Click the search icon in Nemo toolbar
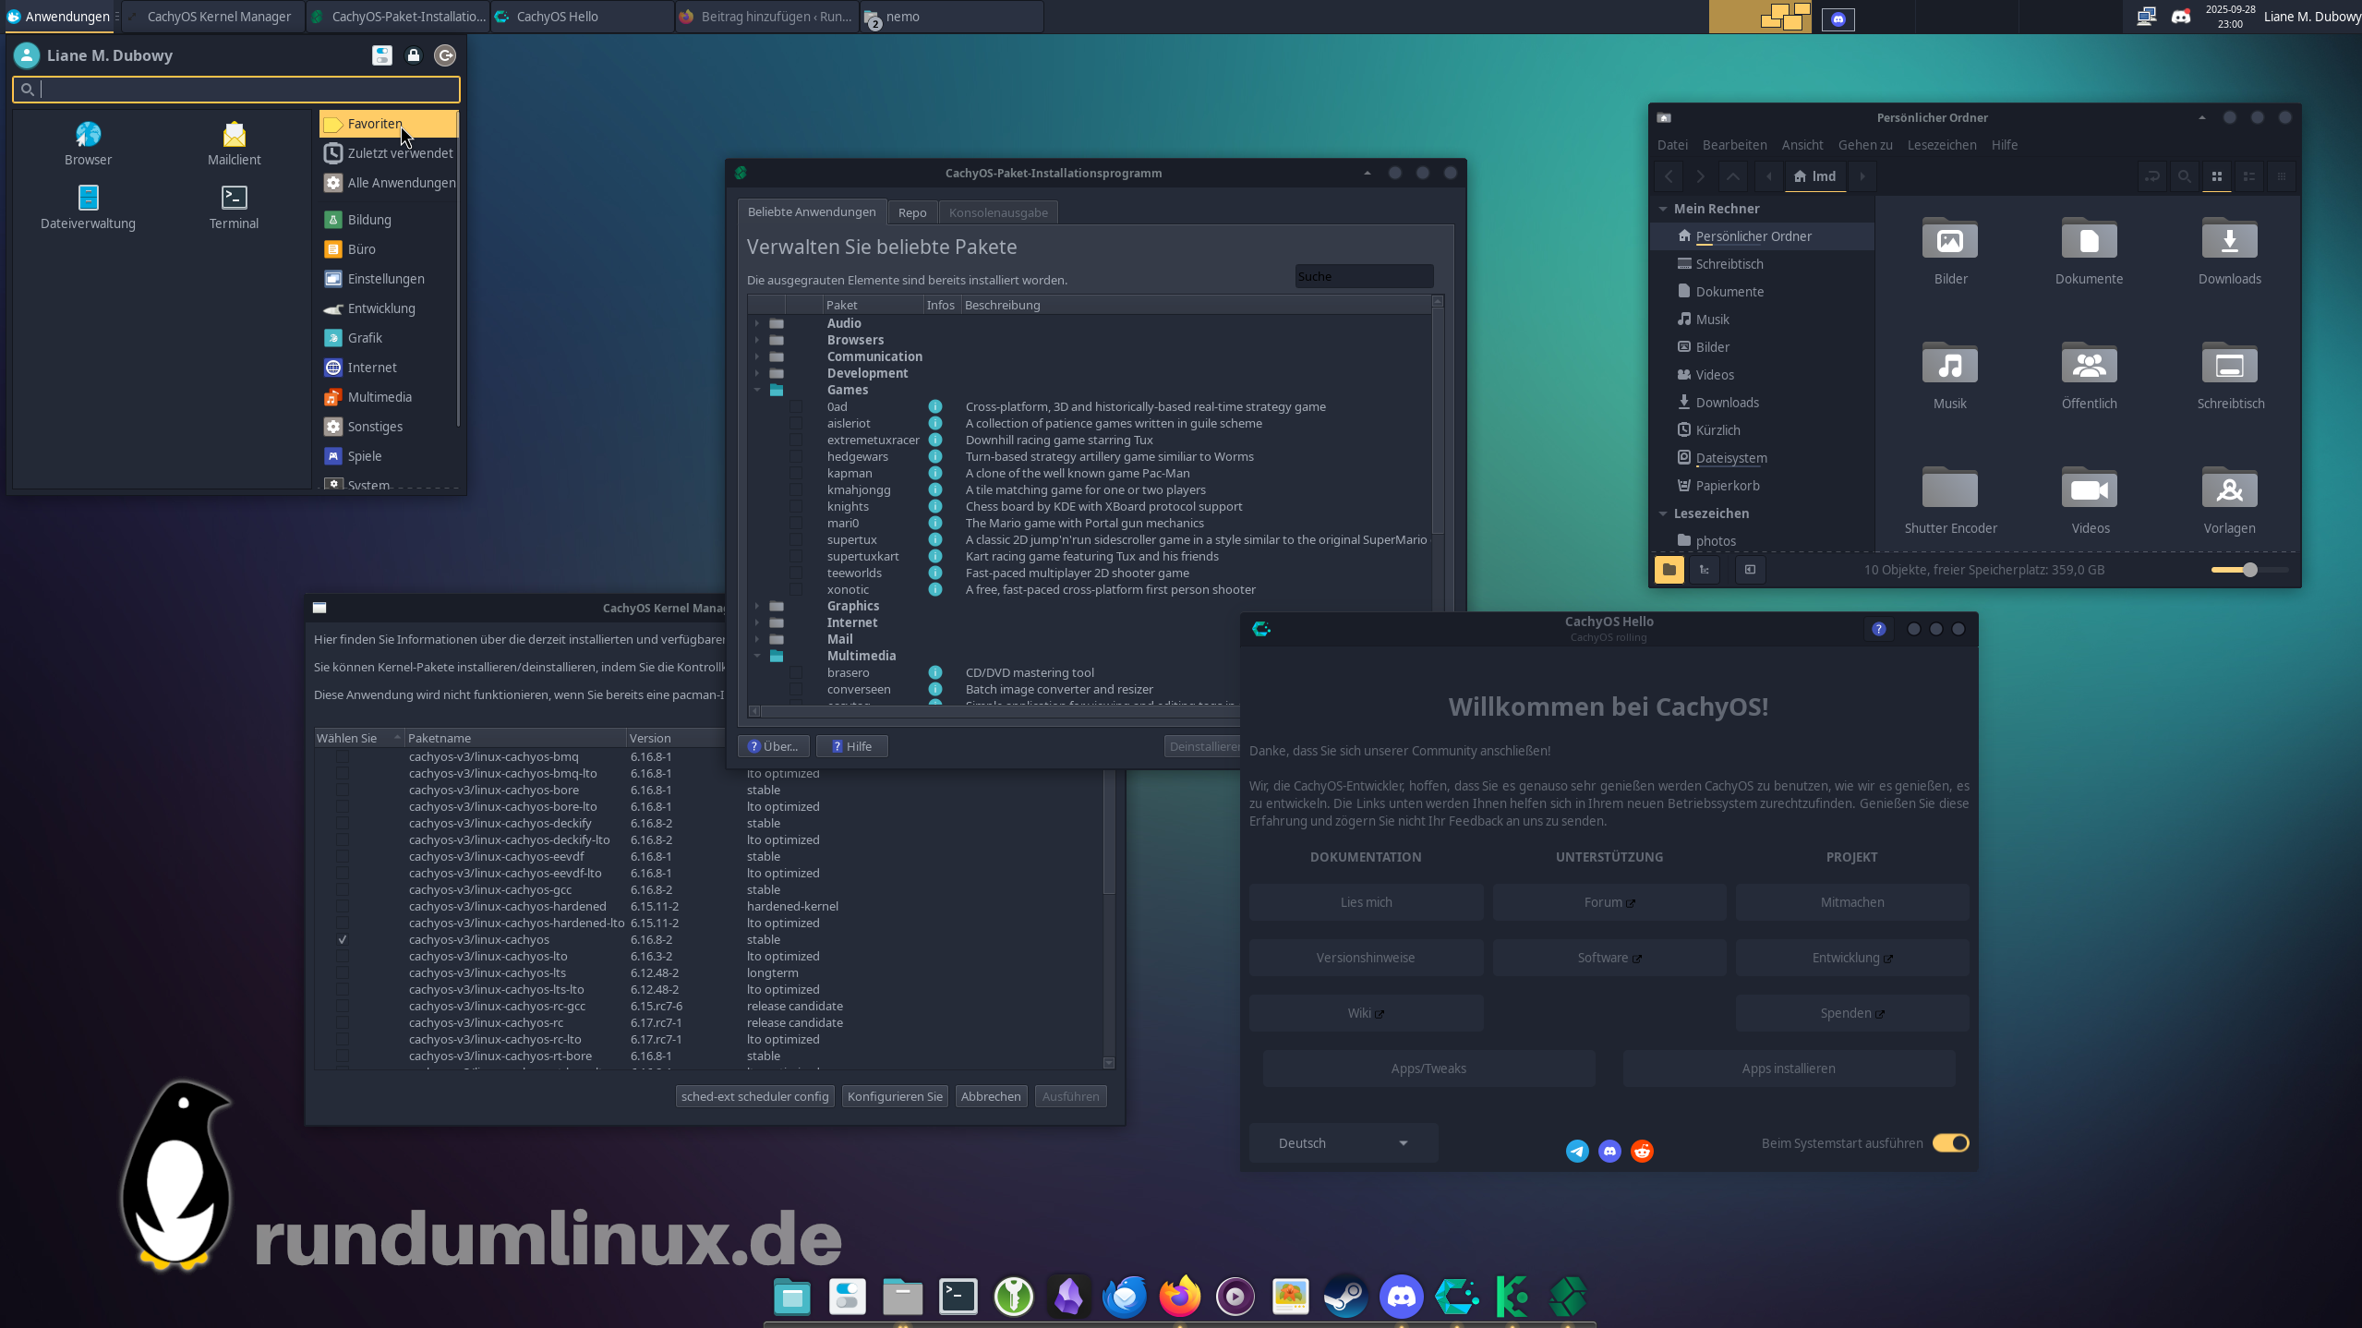The width and height of the screenshot is (2362, 1328). [2184, 176]
